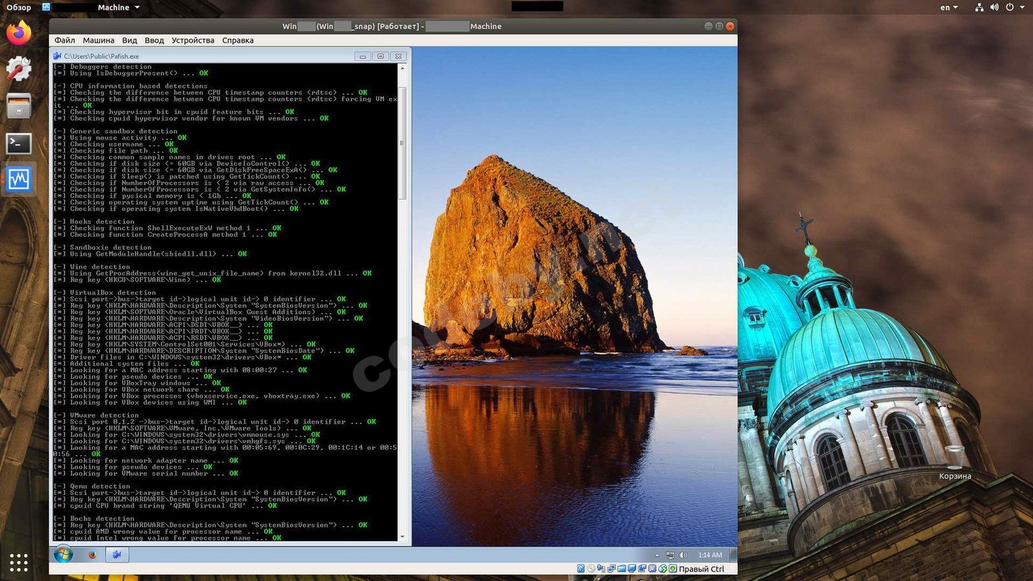Screen dimensions: 1033x581
Task: Click the shared folders indicator in the VirtualBox status bar
Action: [x=622, y=569]
